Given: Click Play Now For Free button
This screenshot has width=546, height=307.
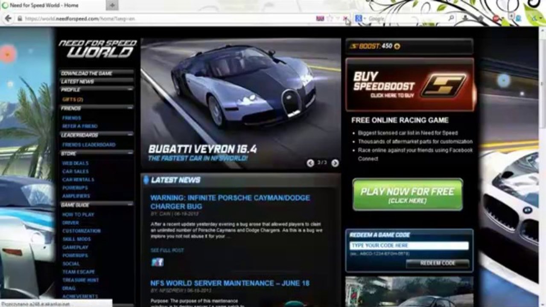Looking at the screenshot, I should tap(407, 195).
